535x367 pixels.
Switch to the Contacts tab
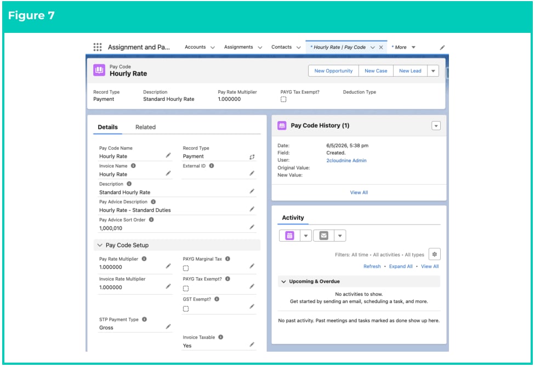pyautogui.click(x=282, y=47)
